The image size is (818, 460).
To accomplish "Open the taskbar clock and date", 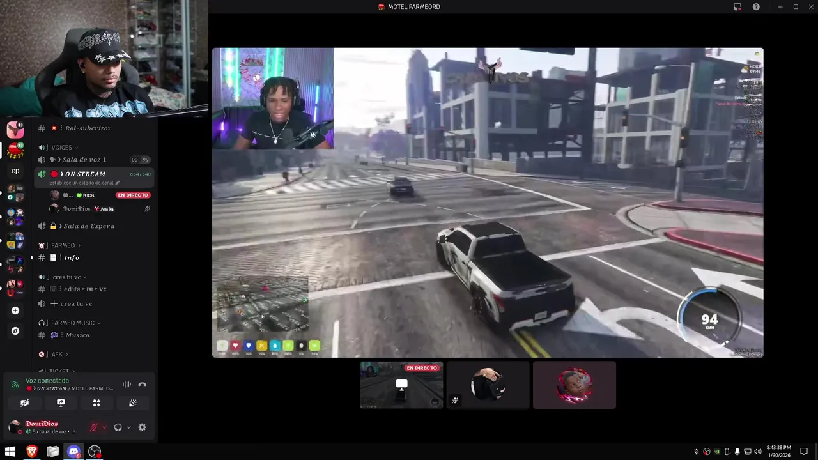I will (779, 452).
